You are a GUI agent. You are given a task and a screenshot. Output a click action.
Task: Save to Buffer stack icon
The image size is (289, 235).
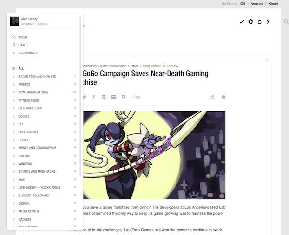pyautogui.click(x=104, y=97)
